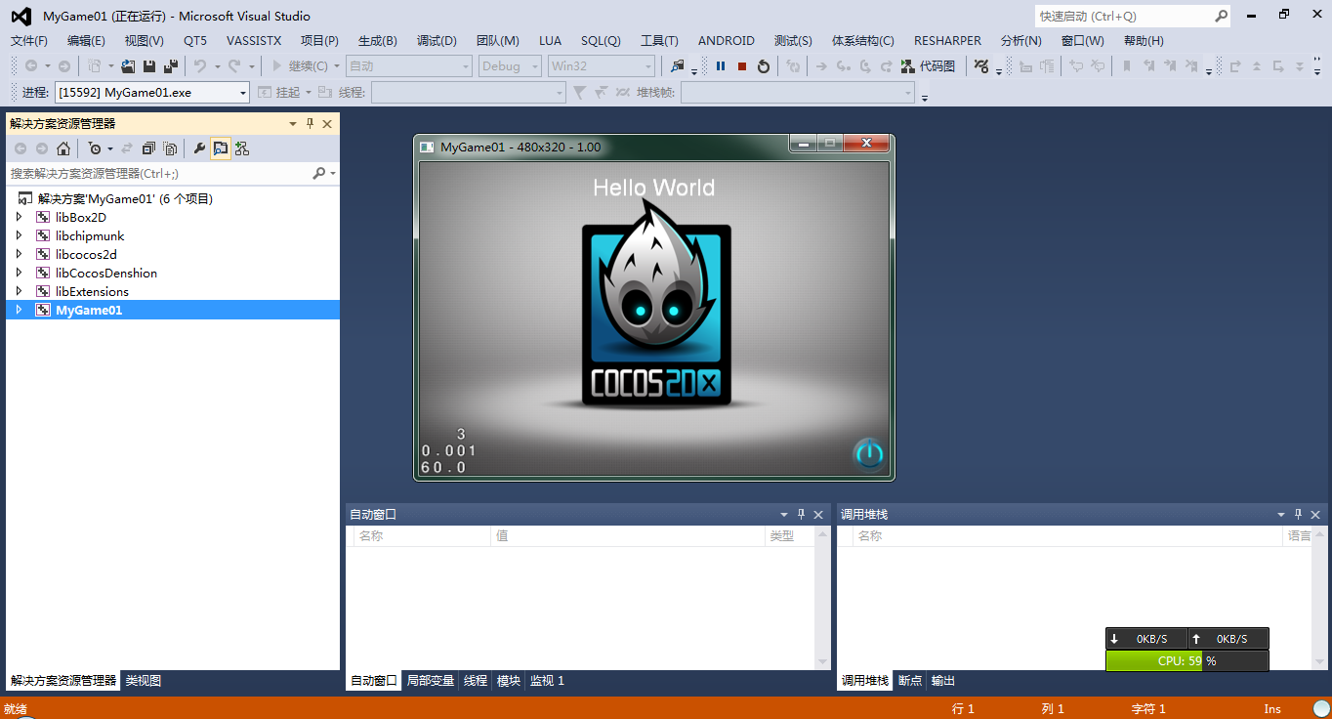
Task: Click the 自动窗口 vertical scrollbar down arrow
Action: pyautogui.click(x=822, y=661)
